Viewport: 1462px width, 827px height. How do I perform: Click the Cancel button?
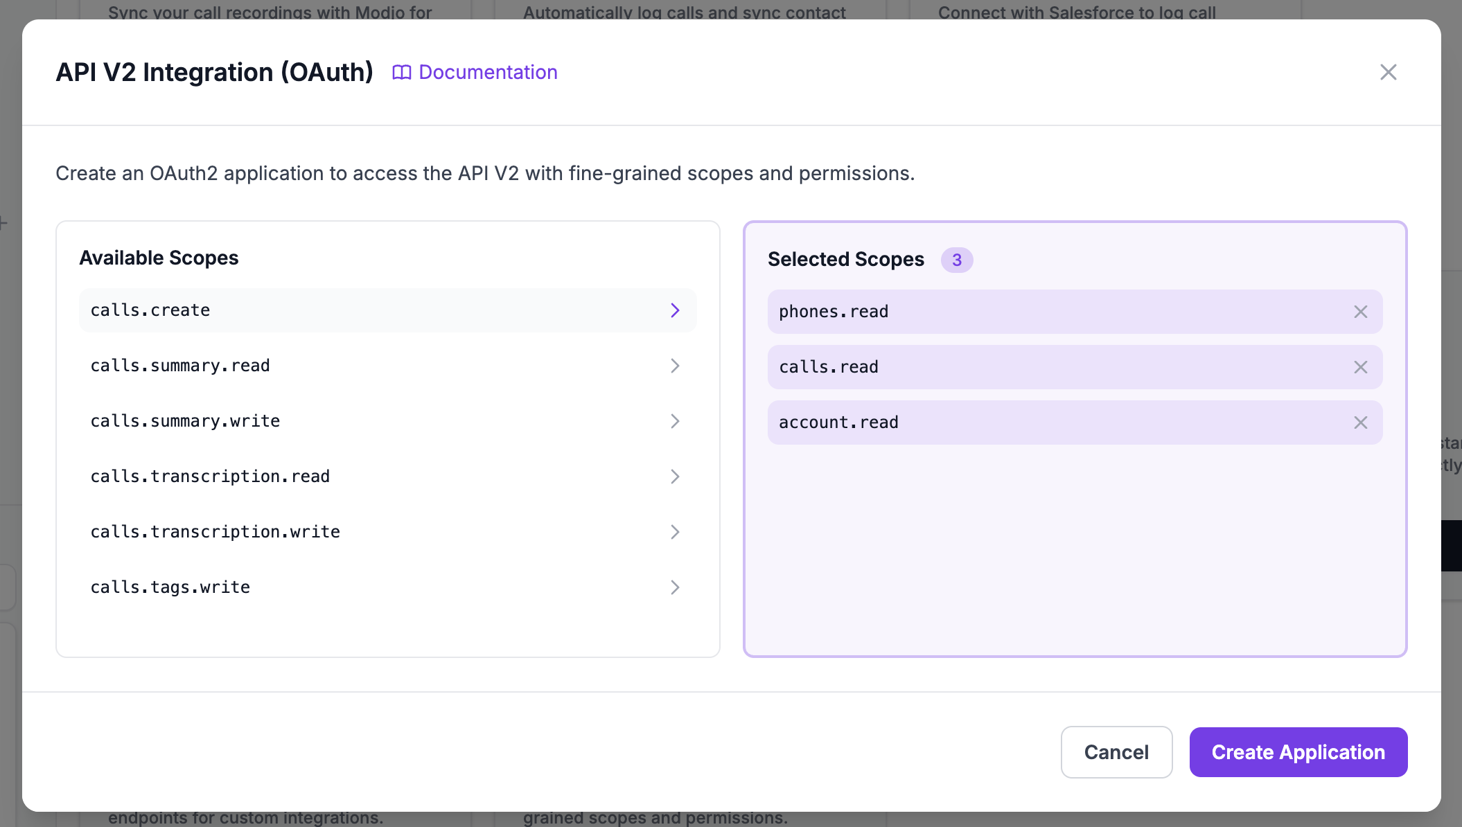[x=1116, y=752]
